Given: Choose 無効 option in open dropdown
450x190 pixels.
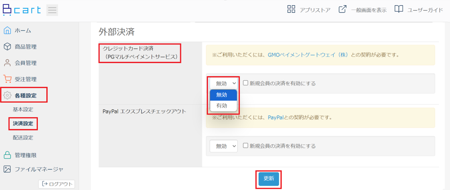Looking at the screenshot, I should [x=223, y=95].
